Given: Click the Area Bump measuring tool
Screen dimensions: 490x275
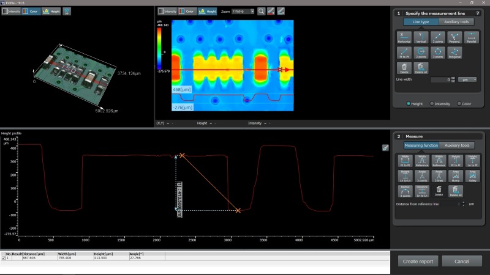Looking at the screenshot, I should click(456, 176).
